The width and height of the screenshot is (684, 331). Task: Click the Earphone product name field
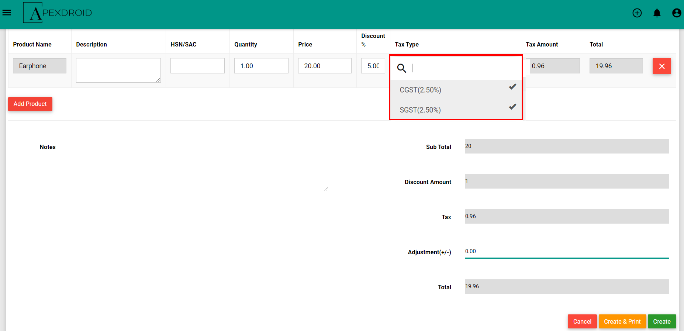click(40, 66)
